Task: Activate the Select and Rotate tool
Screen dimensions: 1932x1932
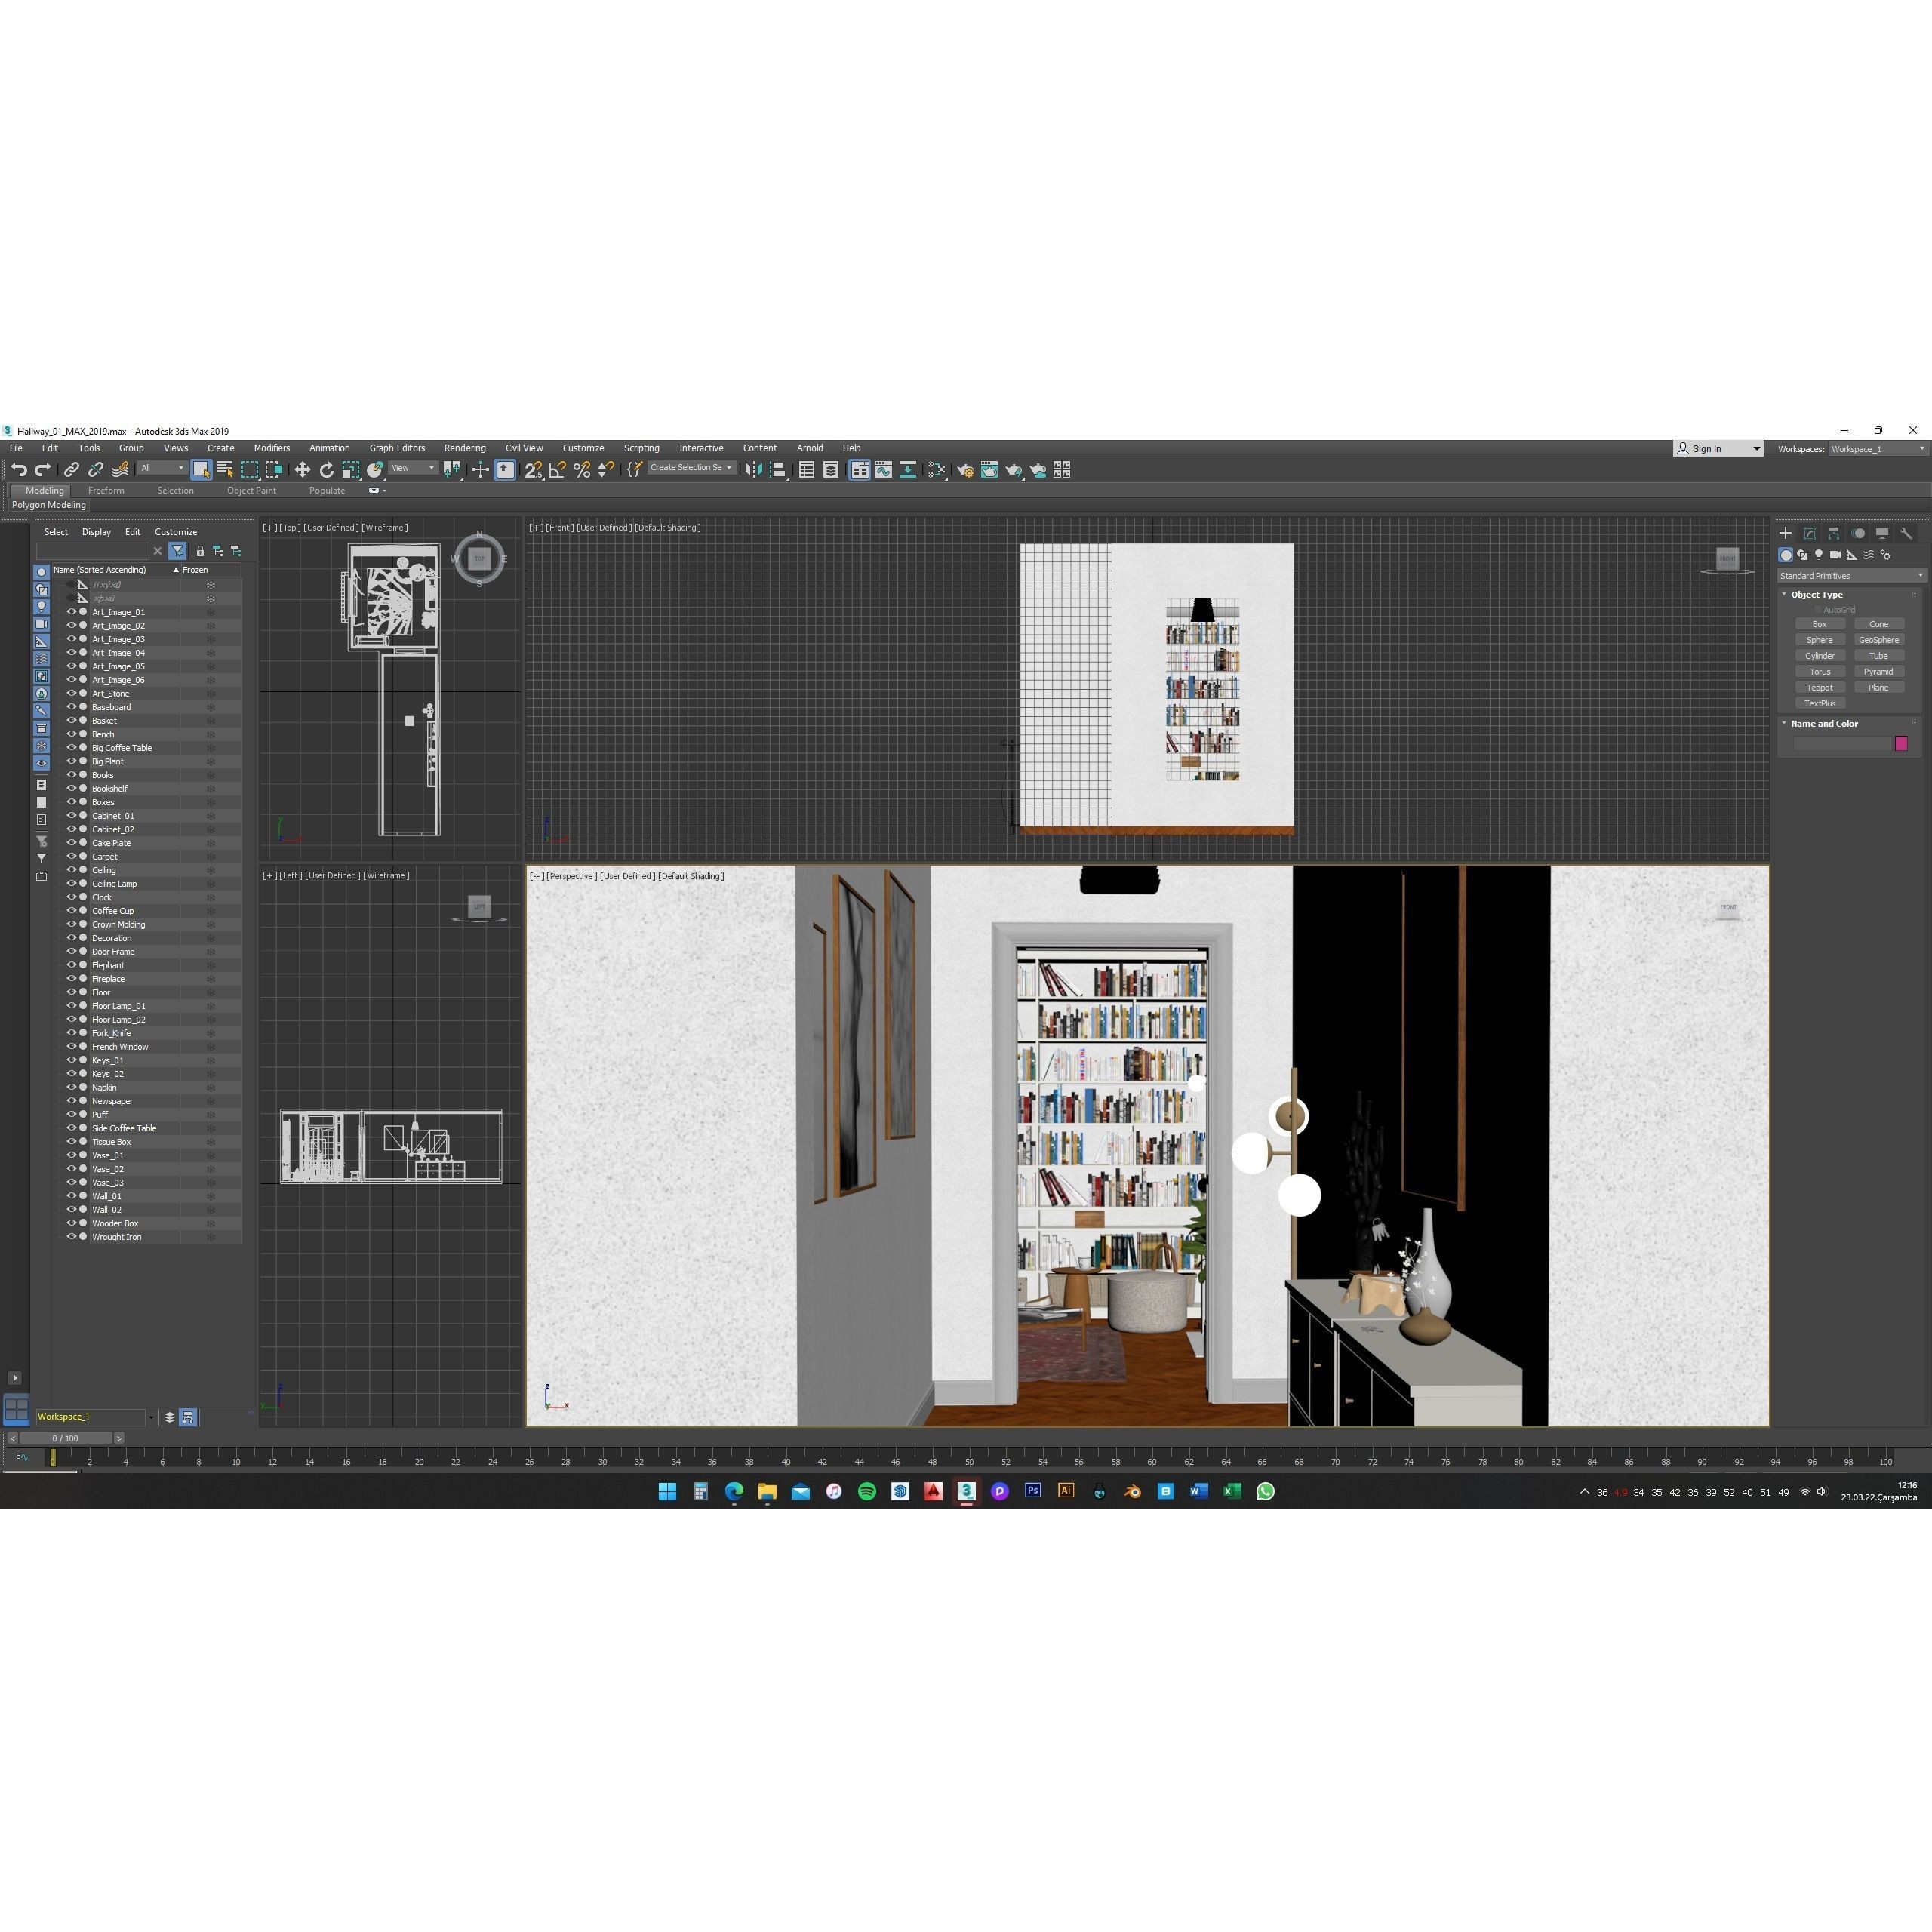Action: coord(327,470)
